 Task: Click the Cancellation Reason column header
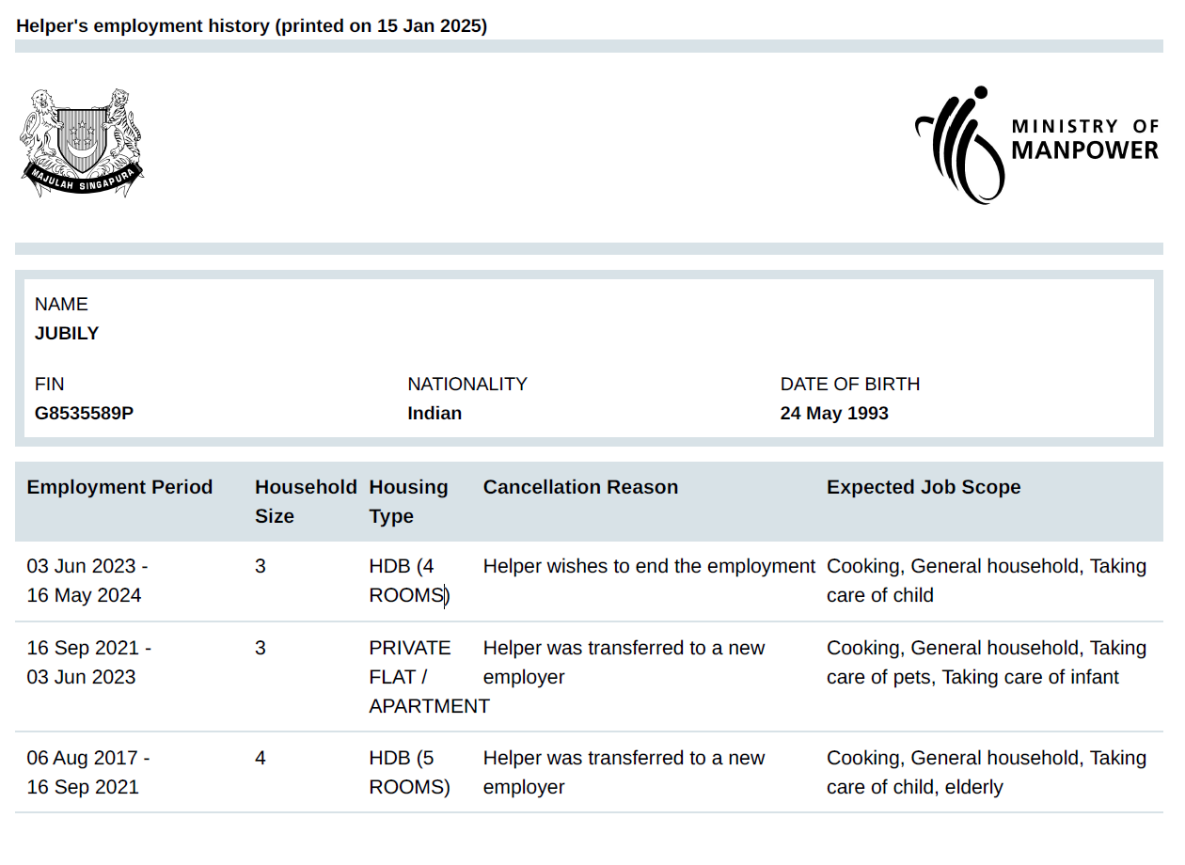(580, 487)
